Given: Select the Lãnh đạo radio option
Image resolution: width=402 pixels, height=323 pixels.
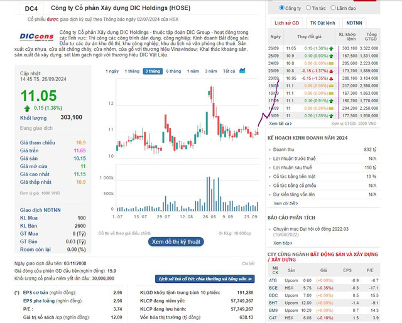Looking at the screenshot, I should pyautogui.click(x=333, y=8).
